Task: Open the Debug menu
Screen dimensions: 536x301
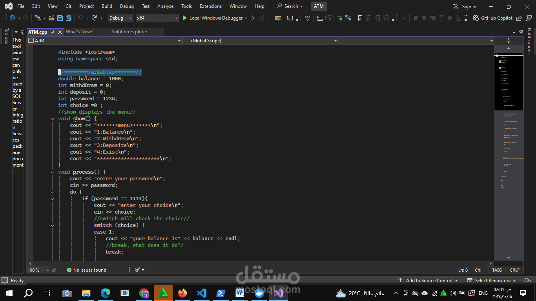Action: [127, 6]
